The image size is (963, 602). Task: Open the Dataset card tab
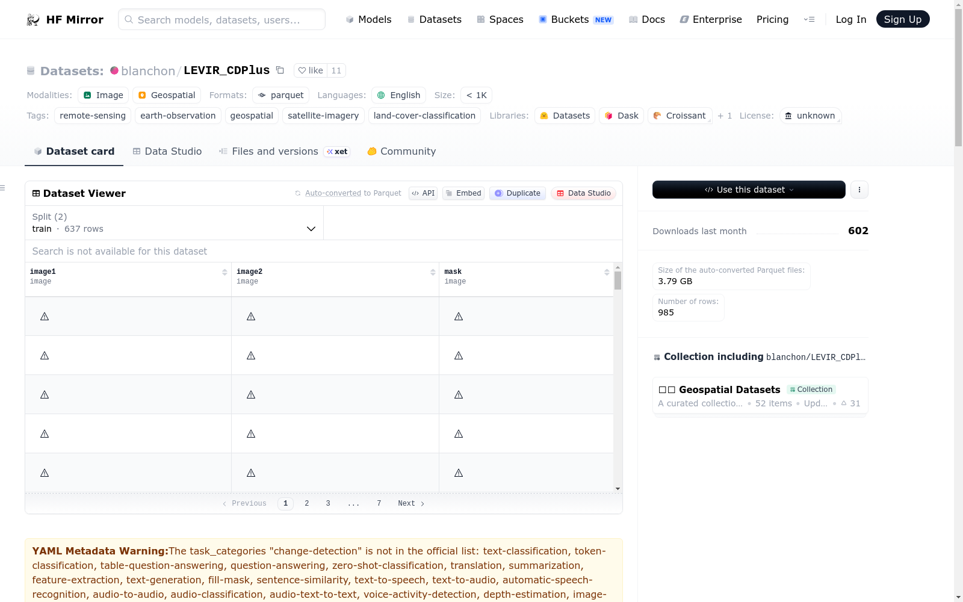pos(74,151)
